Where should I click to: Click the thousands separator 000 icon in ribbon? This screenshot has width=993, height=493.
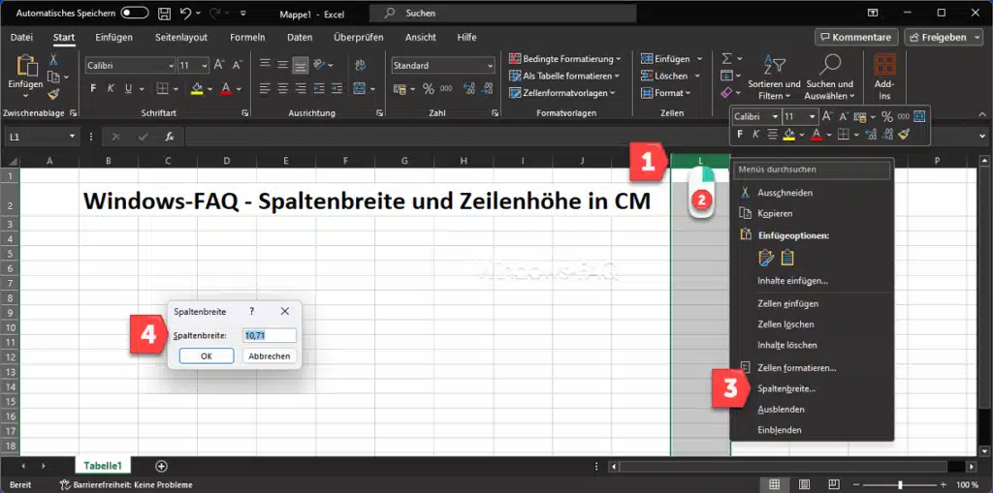(x=446, y=89)
